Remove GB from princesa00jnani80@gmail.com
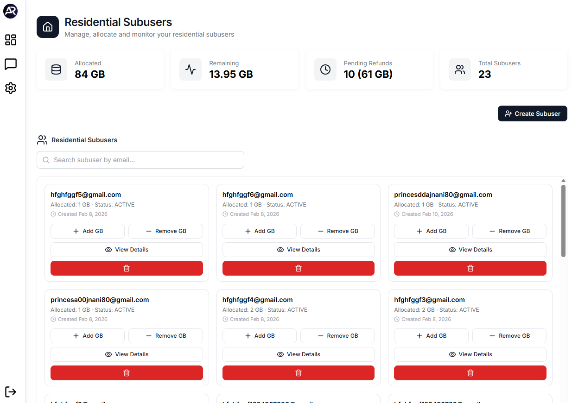572x403 pixels. click(165, 336)
